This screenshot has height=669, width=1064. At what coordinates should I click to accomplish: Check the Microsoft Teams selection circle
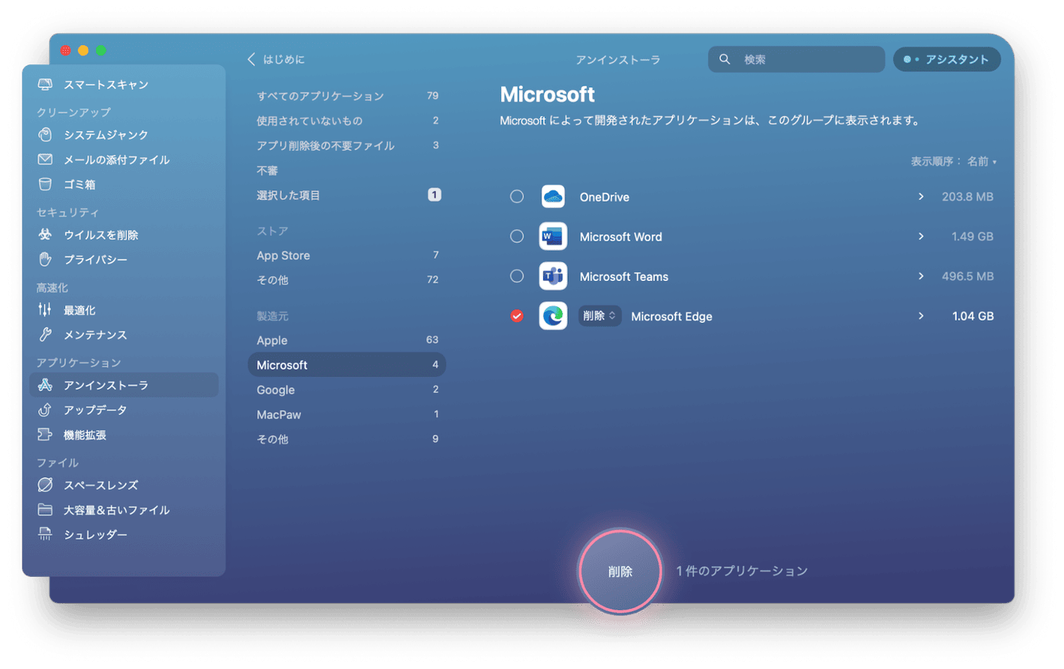(517, 276)
